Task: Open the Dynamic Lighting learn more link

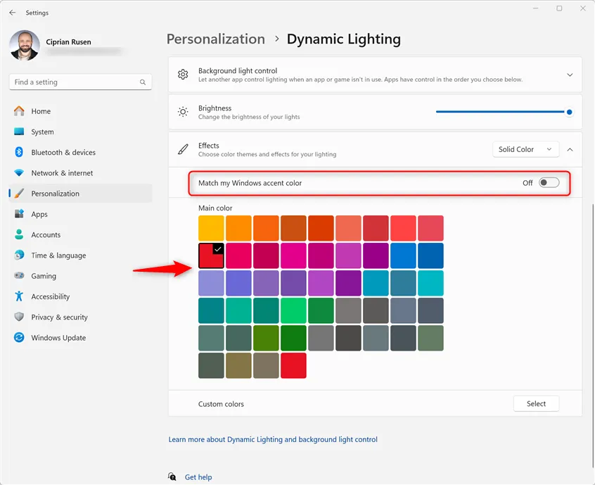Action: (x=274, y=439)
